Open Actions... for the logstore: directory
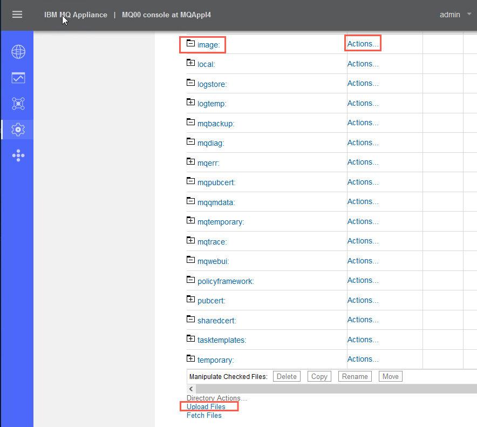Screen dimensions: 477x427 point(363,83)
